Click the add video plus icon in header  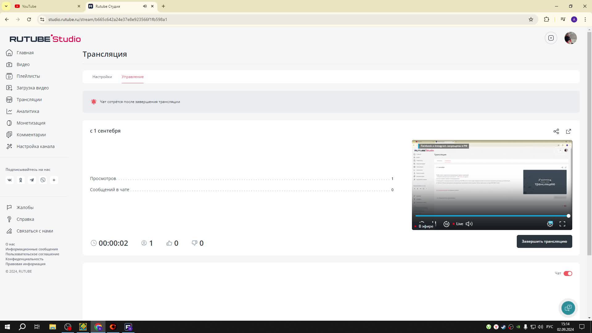pyautogui.click(x=551, y=38)
